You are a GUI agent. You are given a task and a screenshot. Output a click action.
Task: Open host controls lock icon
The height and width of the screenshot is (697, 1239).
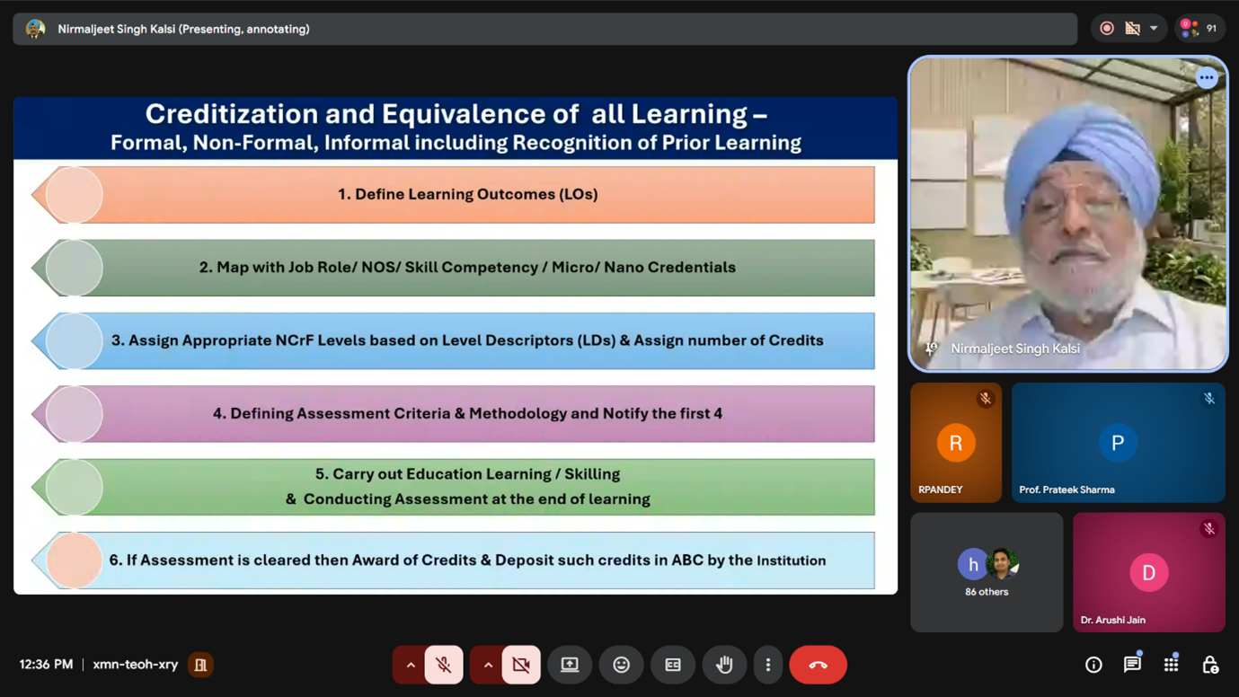[x=1210, y=665]
